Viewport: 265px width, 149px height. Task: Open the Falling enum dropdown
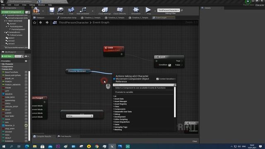click(79, 116)
